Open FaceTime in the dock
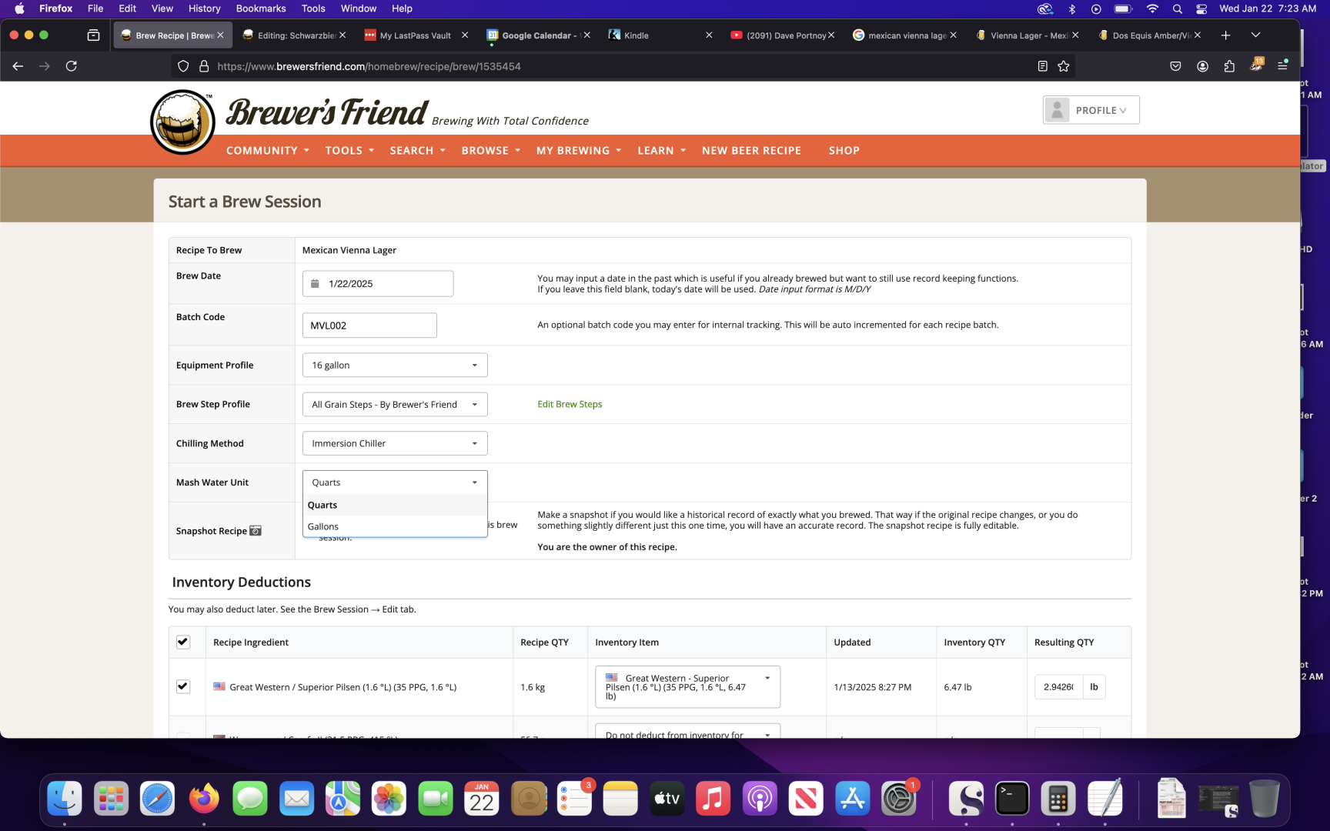 [436, 799]
